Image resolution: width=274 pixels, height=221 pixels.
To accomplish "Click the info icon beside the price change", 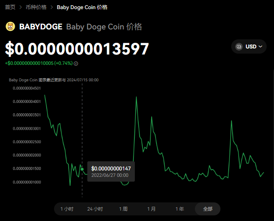I will [76, 64].
